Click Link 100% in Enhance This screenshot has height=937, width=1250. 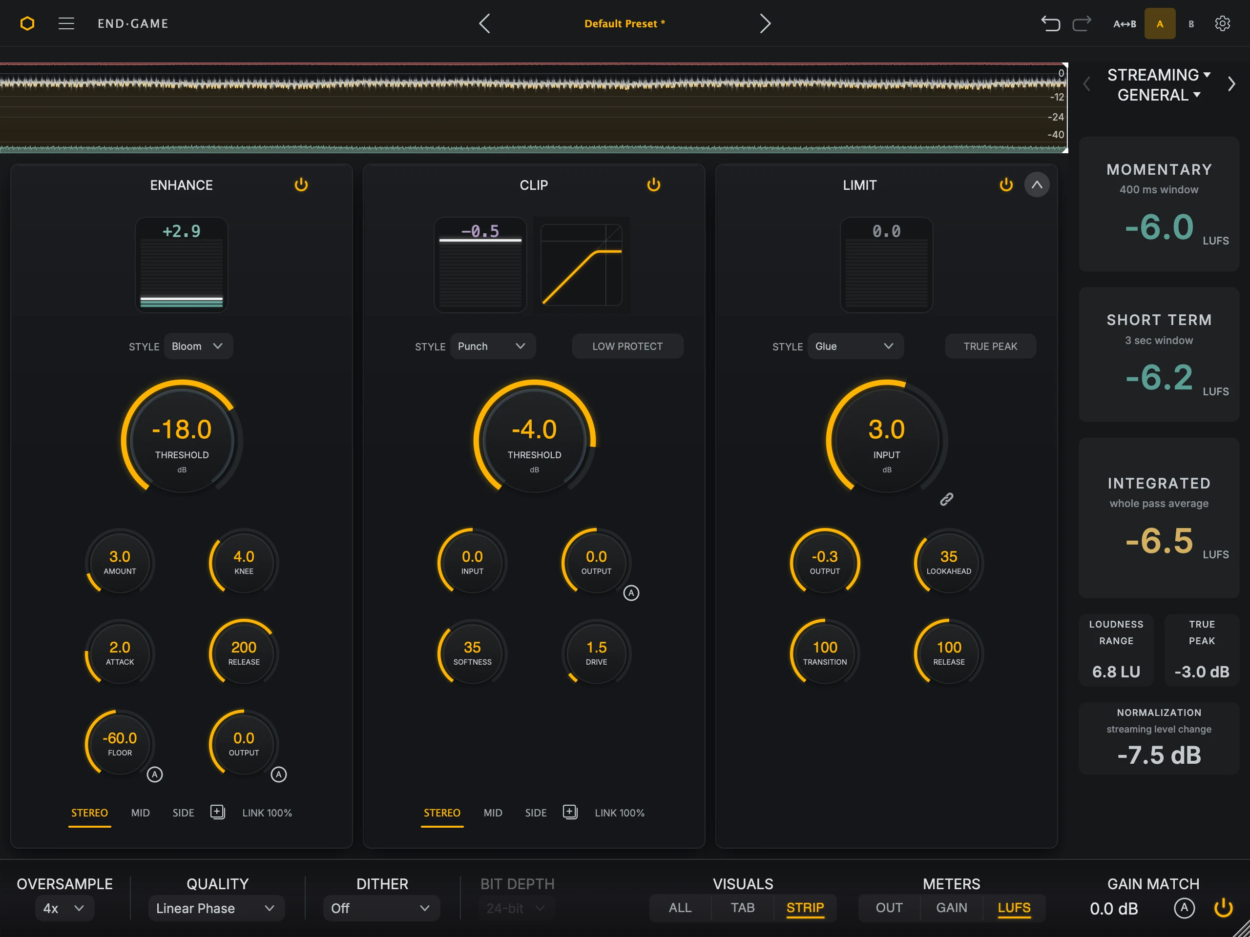tap(267, 813)
